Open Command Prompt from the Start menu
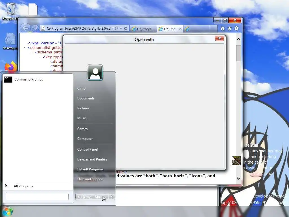This screenshot has height=217, width=289. click(38, 79)
